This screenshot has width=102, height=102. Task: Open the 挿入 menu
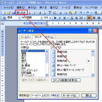click(x=43, y=8)
